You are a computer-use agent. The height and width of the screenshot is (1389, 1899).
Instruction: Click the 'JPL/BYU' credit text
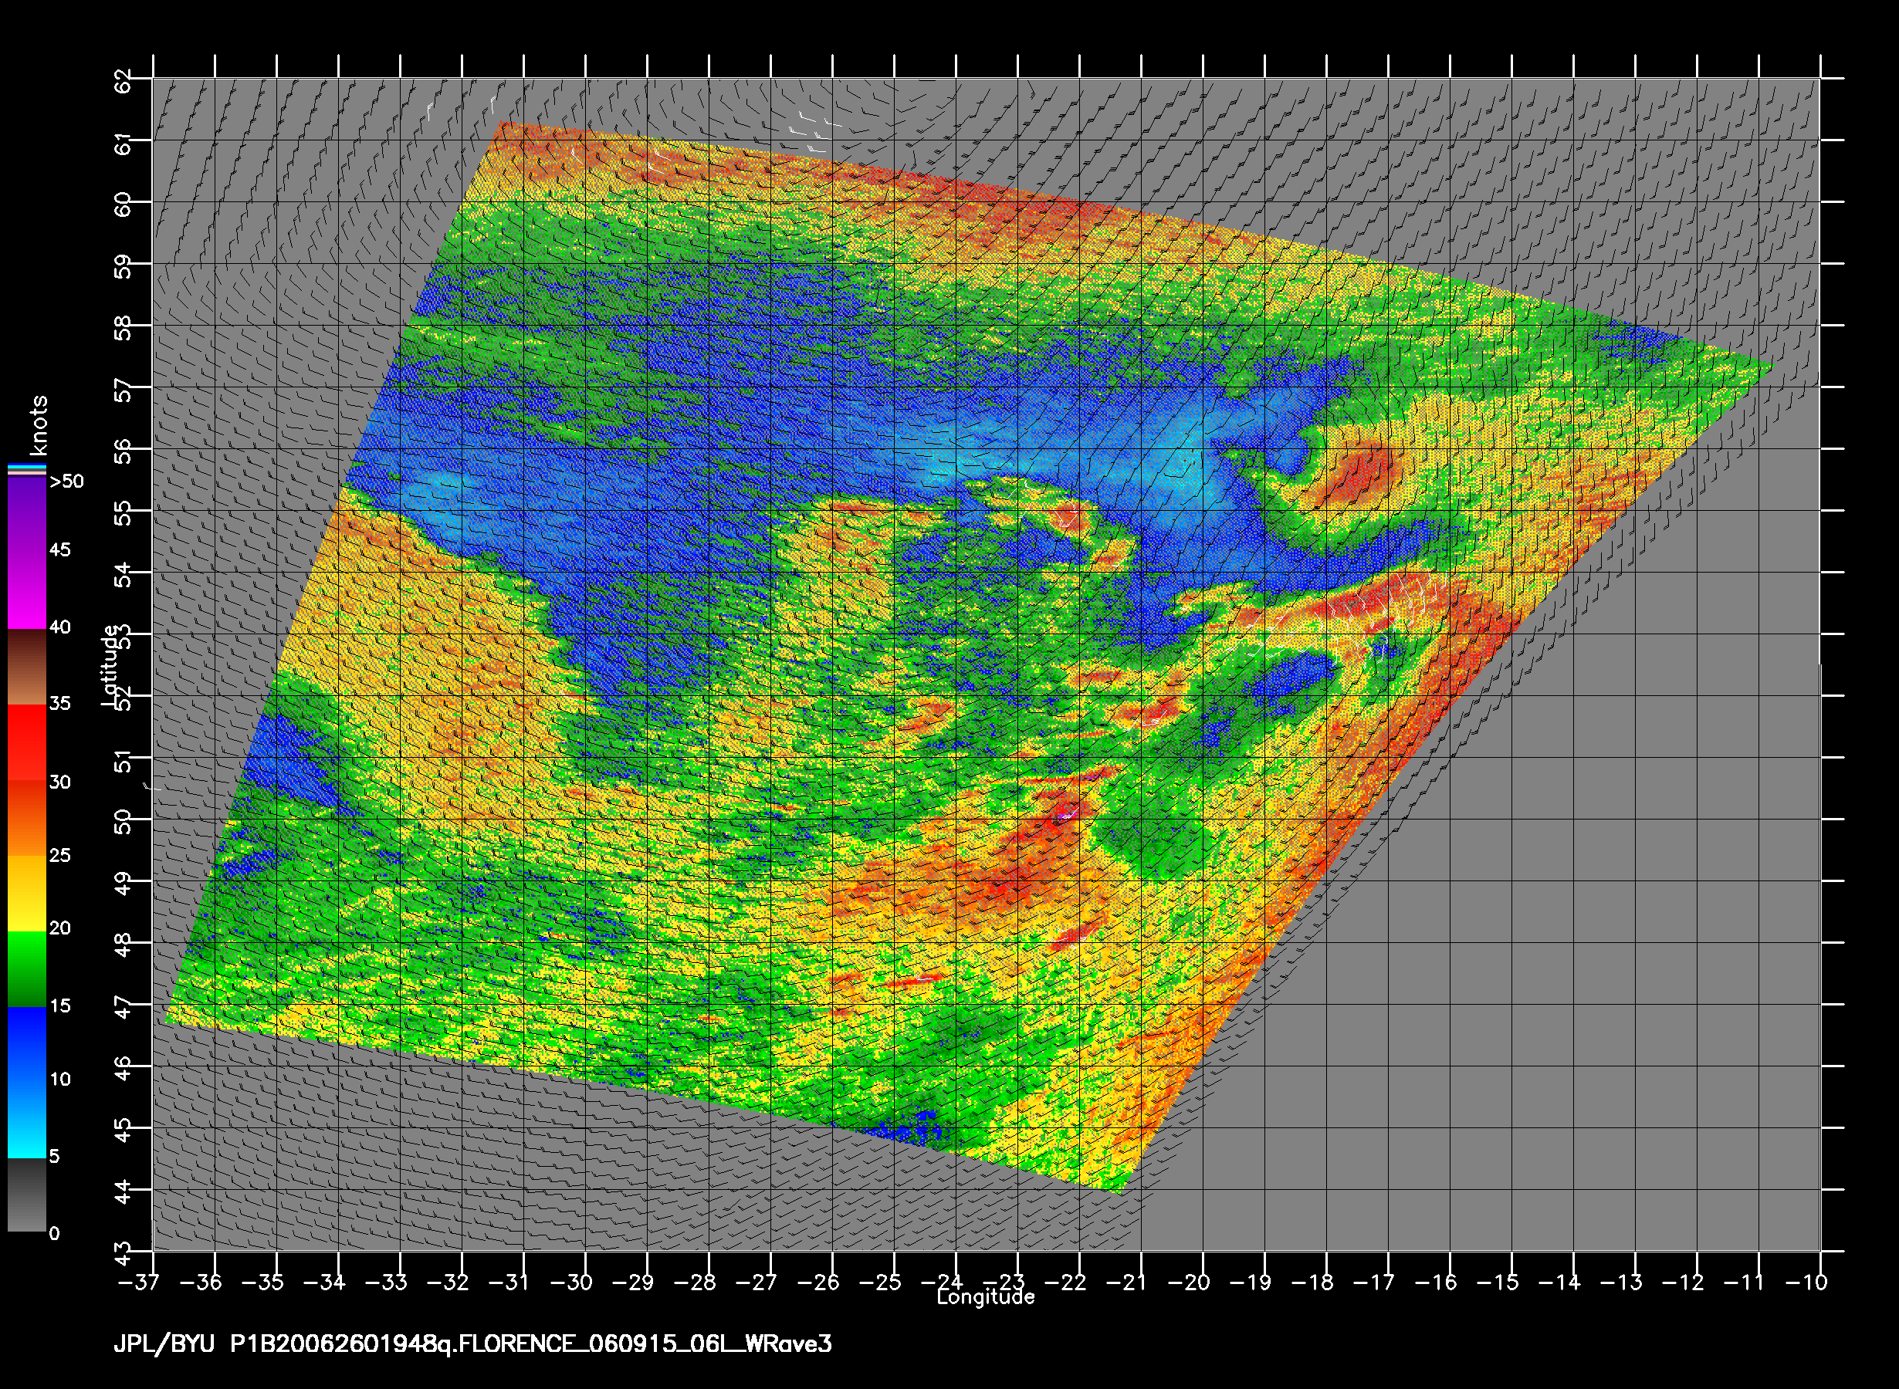(x=164, y=1344)
